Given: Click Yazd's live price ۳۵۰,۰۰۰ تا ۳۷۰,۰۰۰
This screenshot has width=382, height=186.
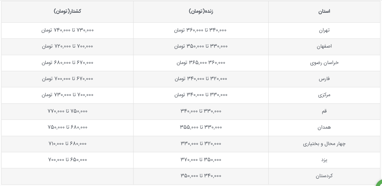Looking at the screenshot, I should [201, 160].
